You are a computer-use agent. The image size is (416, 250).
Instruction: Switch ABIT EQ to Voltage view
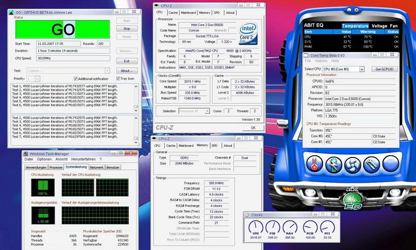tap(379, 26)
